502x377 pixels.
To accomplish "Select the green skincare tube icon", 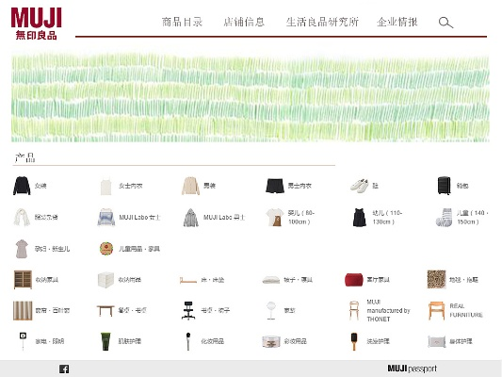I will 105,341.
